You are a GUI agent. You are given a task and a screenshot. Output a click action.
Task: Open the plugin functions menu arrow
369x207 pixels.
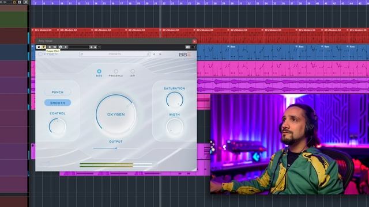pyautogui.click(x=194, y=47)
